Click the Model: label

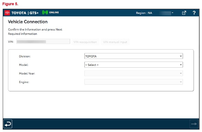pyautogui.click(x=24, y=65)
